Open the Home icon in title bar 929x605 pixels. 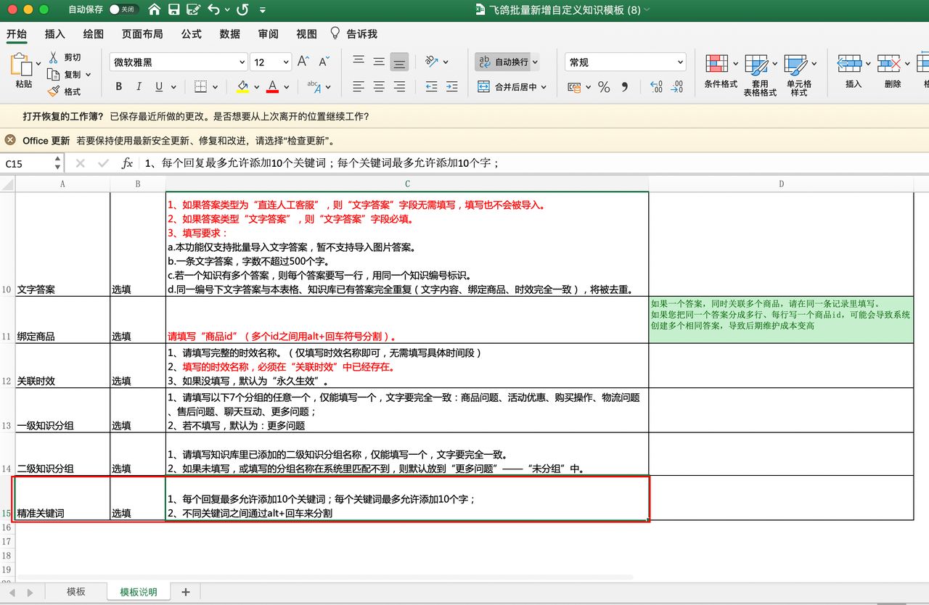pyautogui.click(x=155, y=10)
